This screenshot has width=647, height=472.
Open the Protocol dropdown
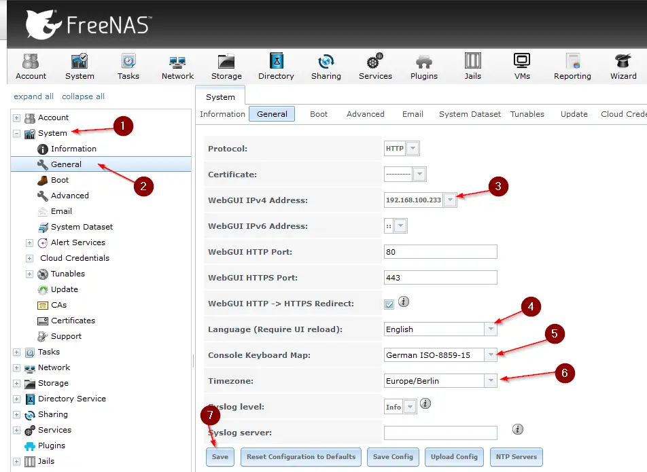point(413,149)
